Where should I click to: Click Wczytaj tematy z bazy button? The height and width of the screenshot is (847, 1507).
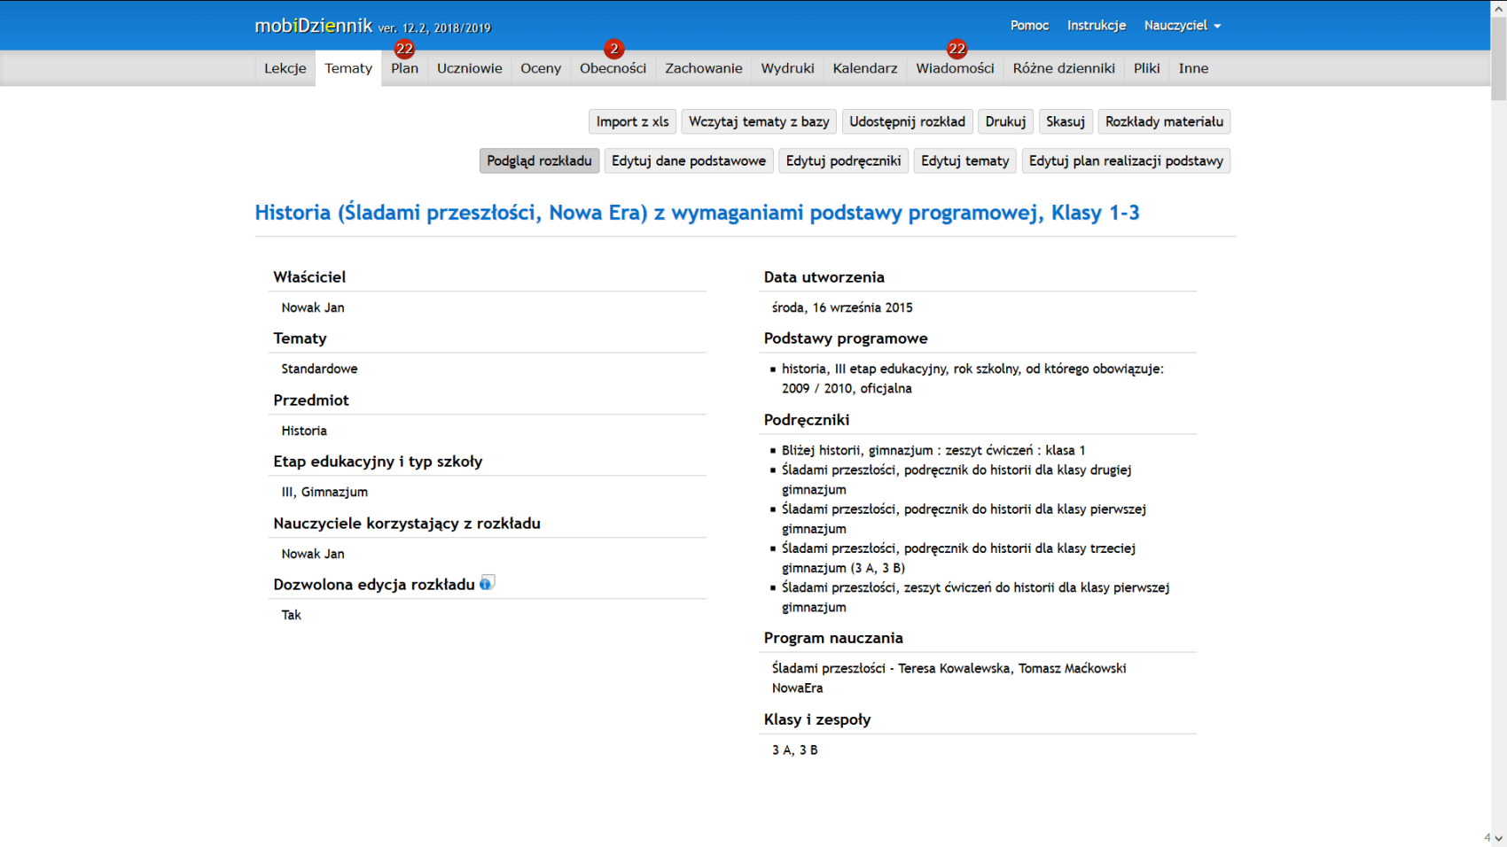(x=759, y=121)
